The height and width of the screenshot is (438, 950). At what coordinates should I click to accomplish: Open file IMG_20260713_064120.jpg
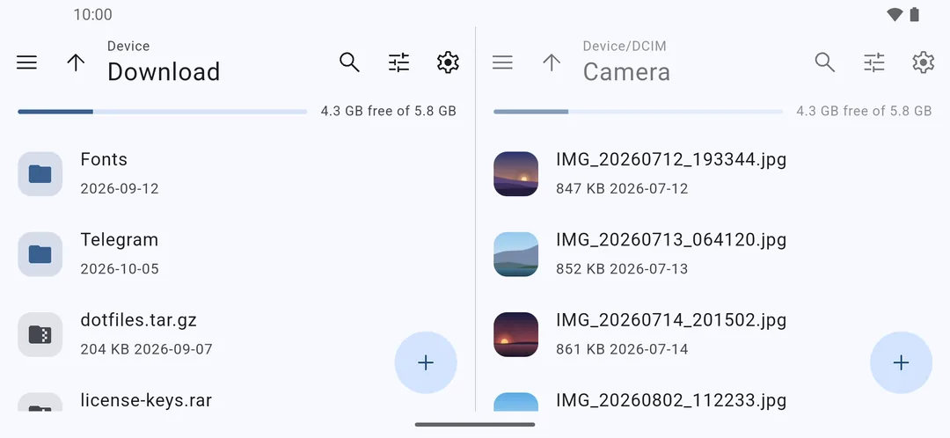[713, 254]
